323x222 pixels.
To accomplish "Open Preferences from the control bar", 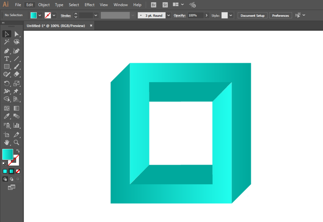I will point(280,16).
